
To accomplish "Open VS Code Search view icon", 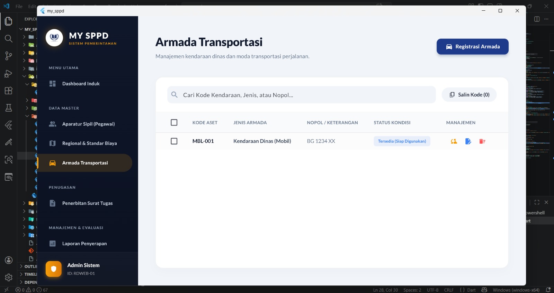I will [8, 38].
